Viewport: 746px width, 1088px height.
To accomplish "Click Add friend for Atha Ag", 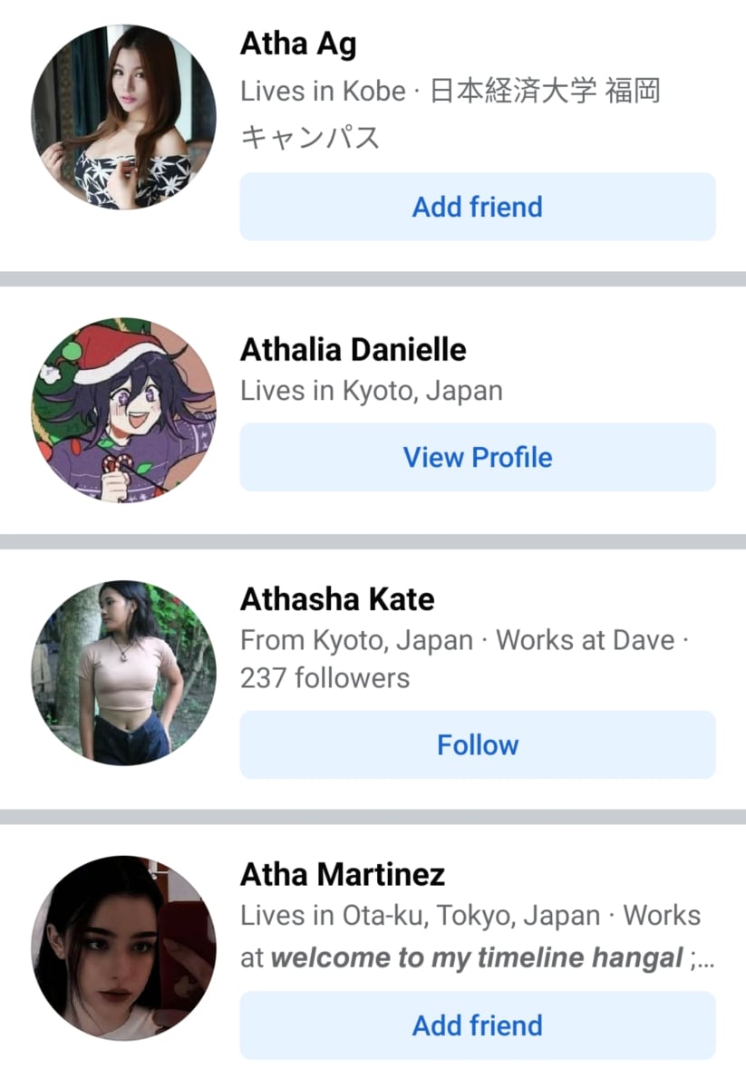I will click(478, 207).
